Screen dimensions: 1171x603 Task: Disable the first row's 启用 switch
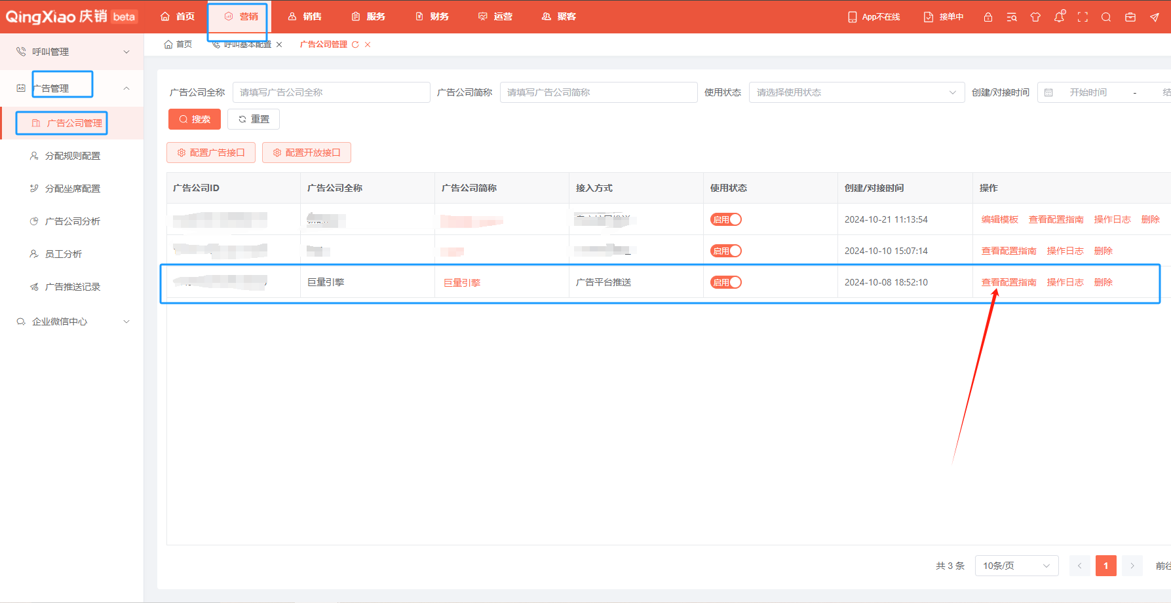tap(725, 219)
